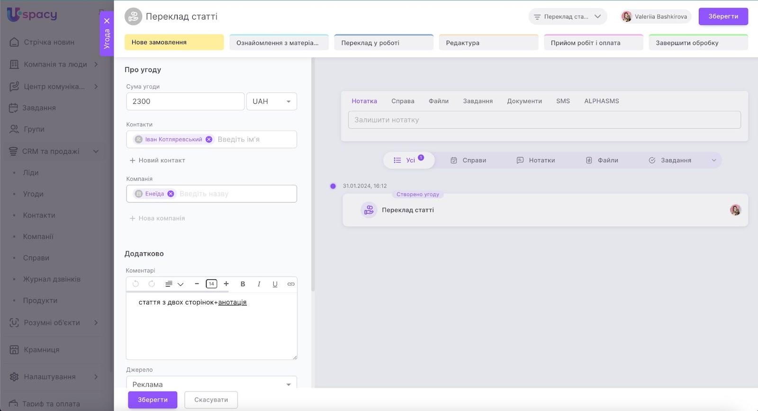Decrease font size with minus icon
758x411 pixels.
pos(197,284)
